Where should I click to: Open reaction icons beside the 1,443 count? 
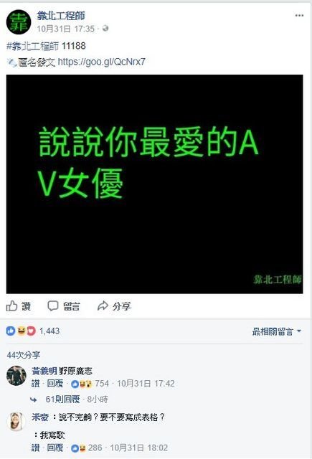21,331
